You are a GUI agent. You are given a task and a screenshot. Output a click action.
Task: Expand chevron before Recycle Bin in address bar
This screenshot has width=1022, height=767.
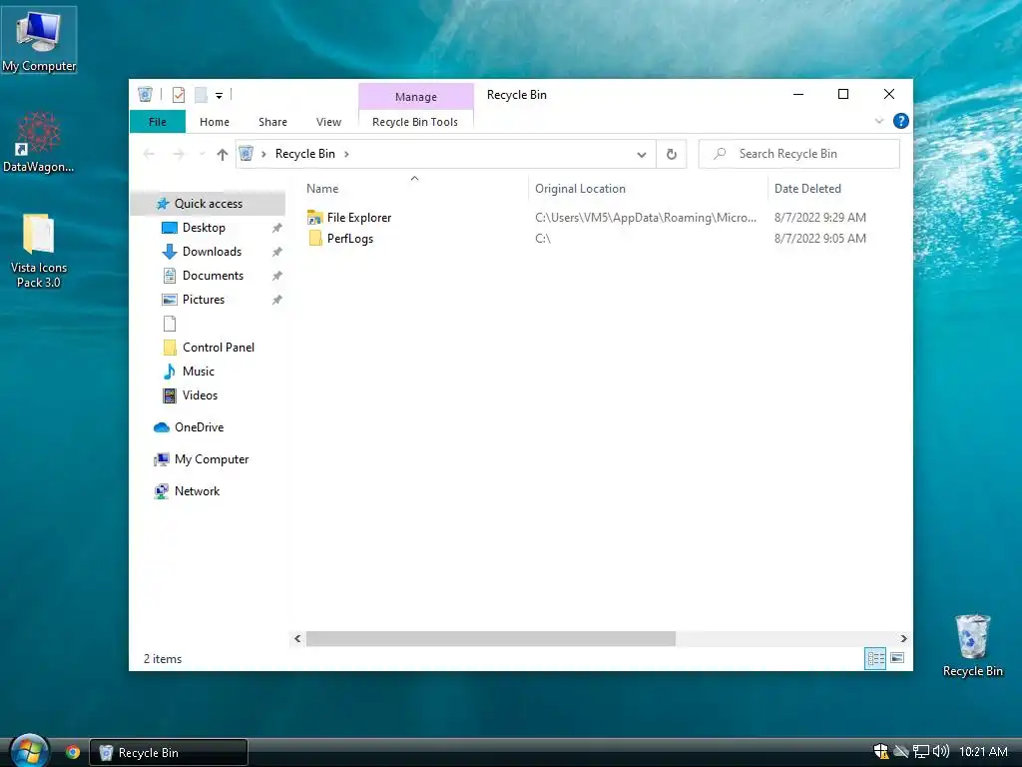point(263,154)
